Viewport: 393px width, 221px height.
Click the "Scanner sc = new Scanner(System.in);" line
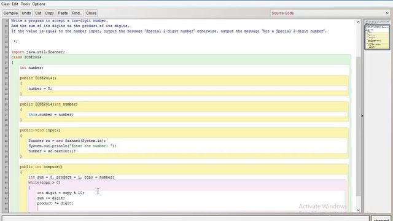[67, 141]
